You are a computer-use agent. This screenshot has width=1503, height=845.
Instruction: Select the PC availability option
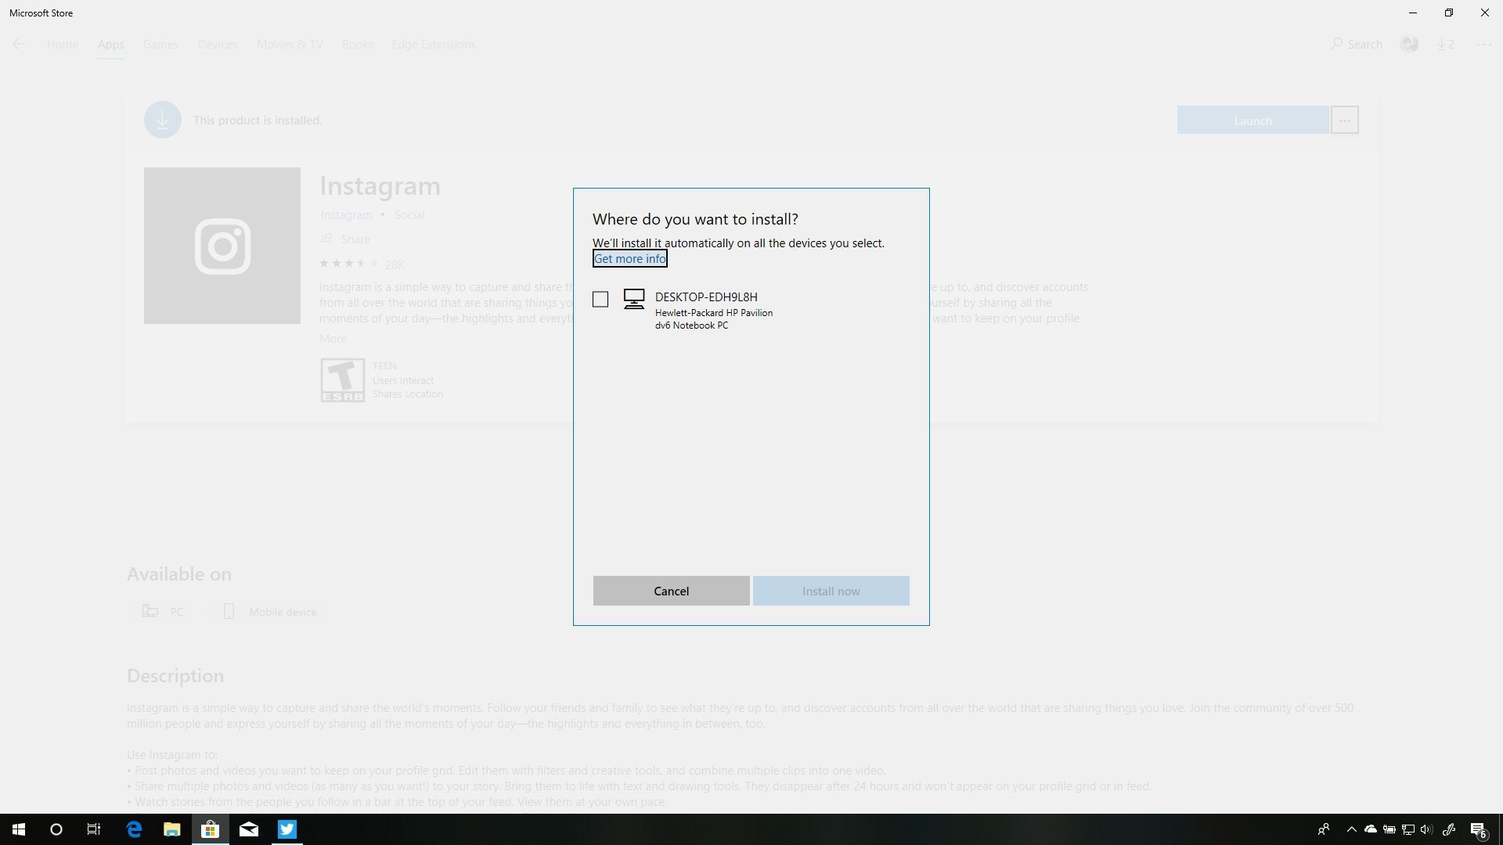tap(162, 611)
